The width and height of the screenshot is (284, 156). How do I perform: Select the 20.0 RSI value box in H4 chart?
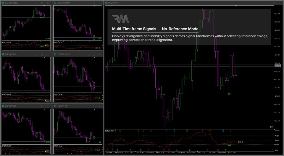click(x=47, y=100)
